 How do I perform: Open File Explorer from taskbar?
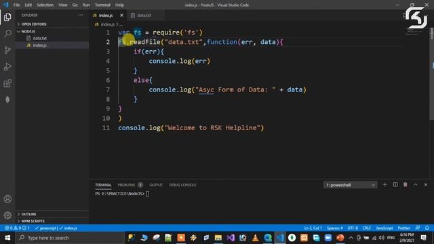click(218, 238)
